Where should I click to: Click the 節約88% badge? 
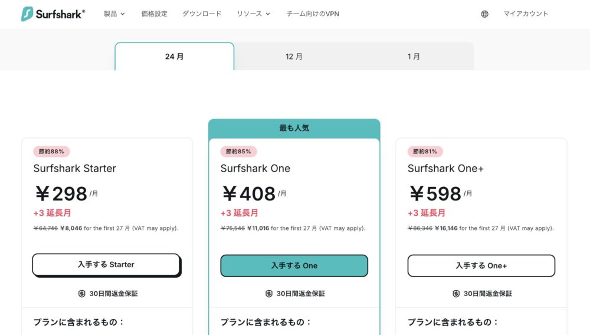tap(52, 152)
